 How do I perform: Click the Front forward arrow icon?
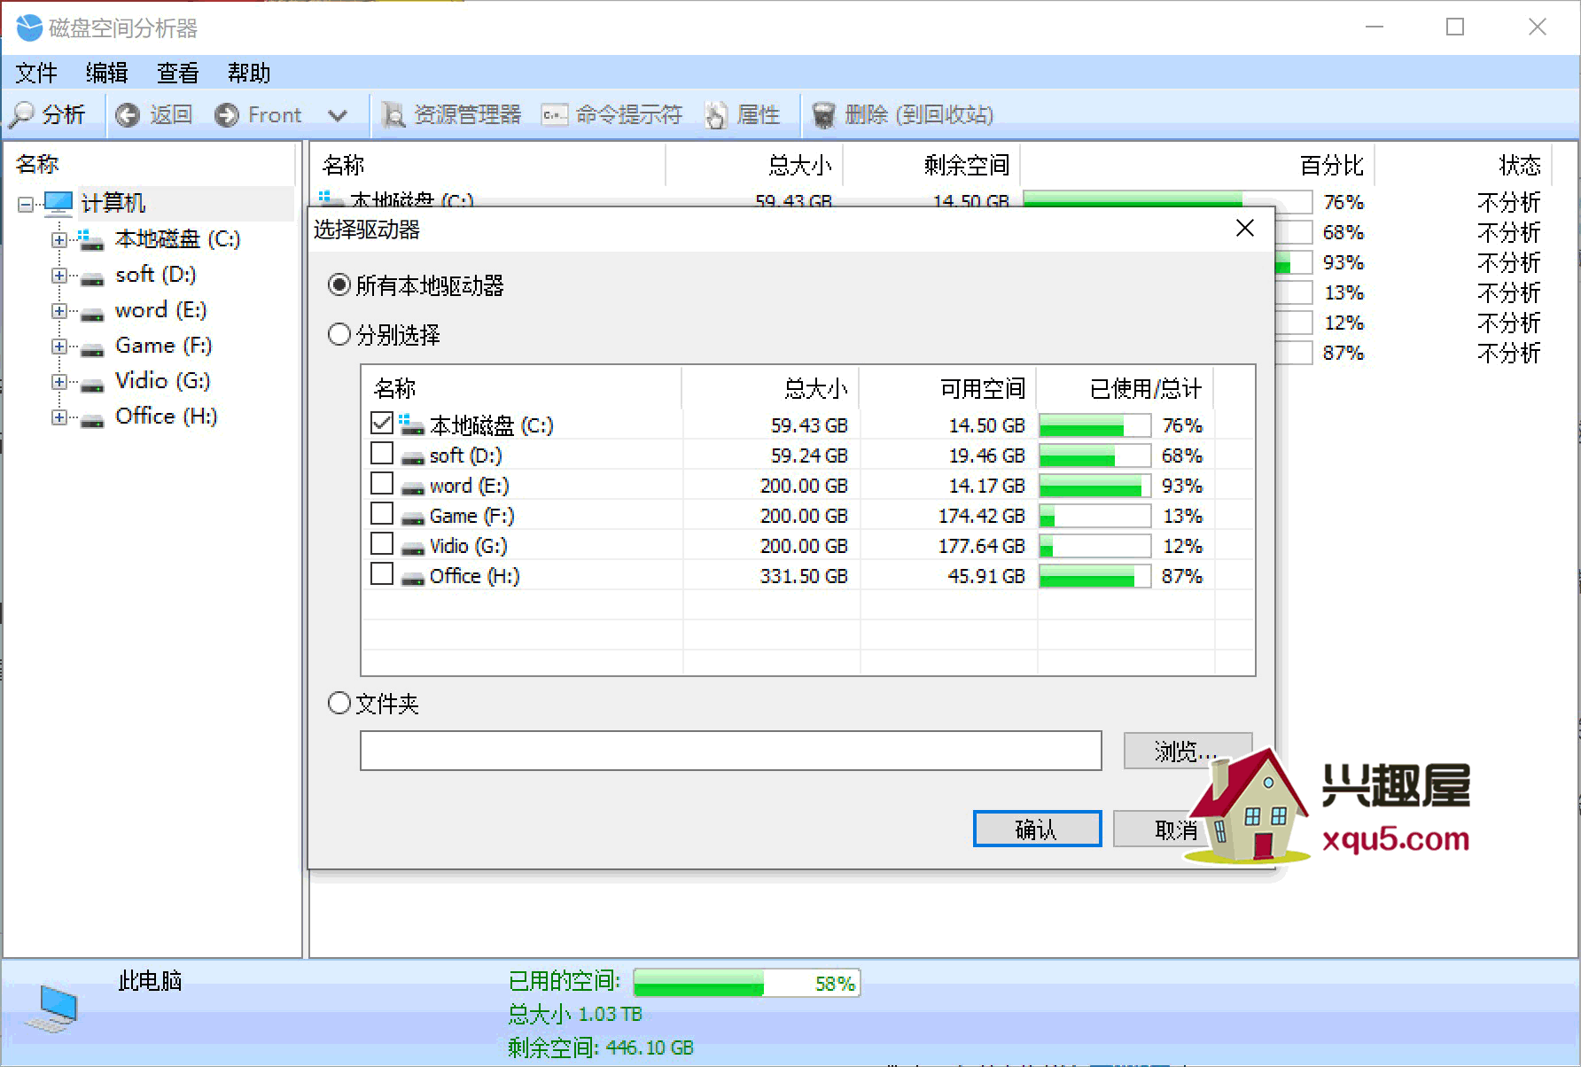(227, 115)
